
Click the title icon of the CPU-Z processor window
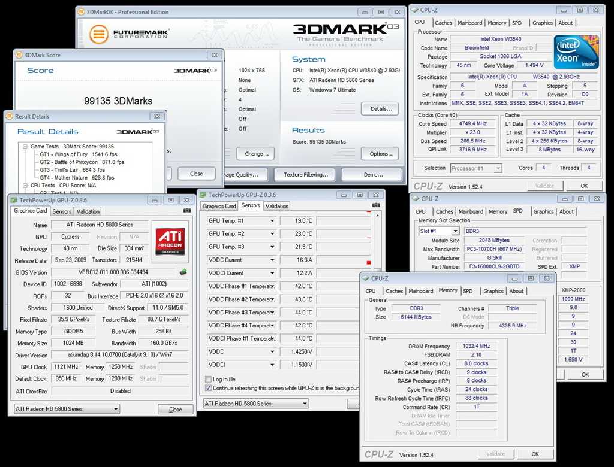415,10
